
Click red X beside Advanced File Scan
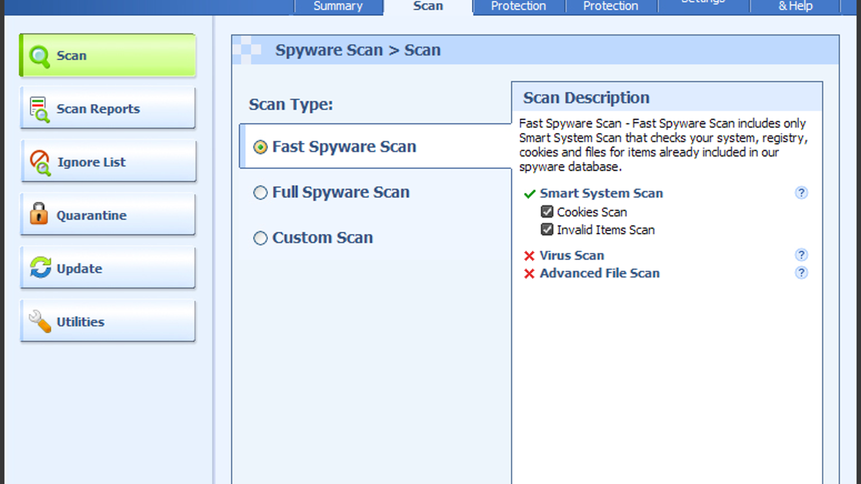pos(530,274)
